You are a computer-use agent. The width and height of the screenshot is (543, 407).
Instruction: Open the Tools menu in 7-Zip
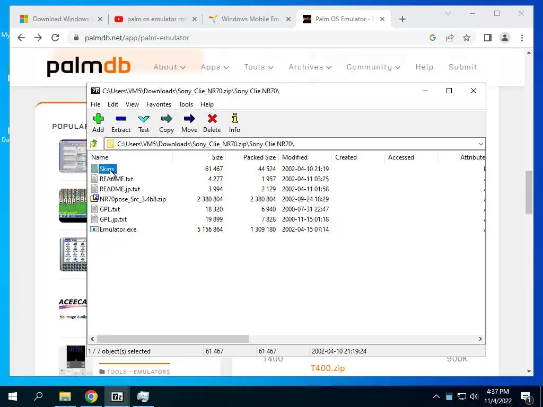tap(186, 104)
